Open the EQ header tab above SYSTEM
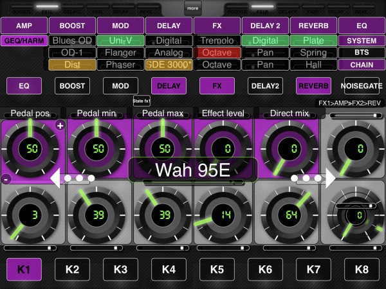This screenshot has width=386, height=289. pyautogui.click(x=362, y=26)
